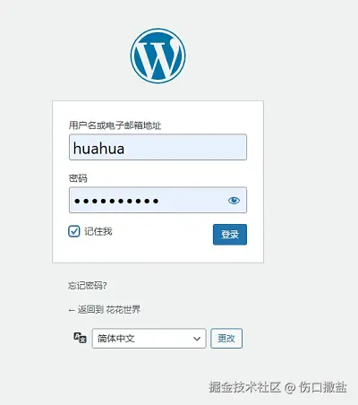Open the 简体中文 language dropdown
Viewport: 358px width, 405px height.
pos(149,339)
